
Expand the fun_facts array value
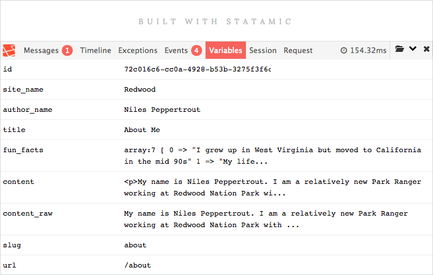tap(273, 156)
